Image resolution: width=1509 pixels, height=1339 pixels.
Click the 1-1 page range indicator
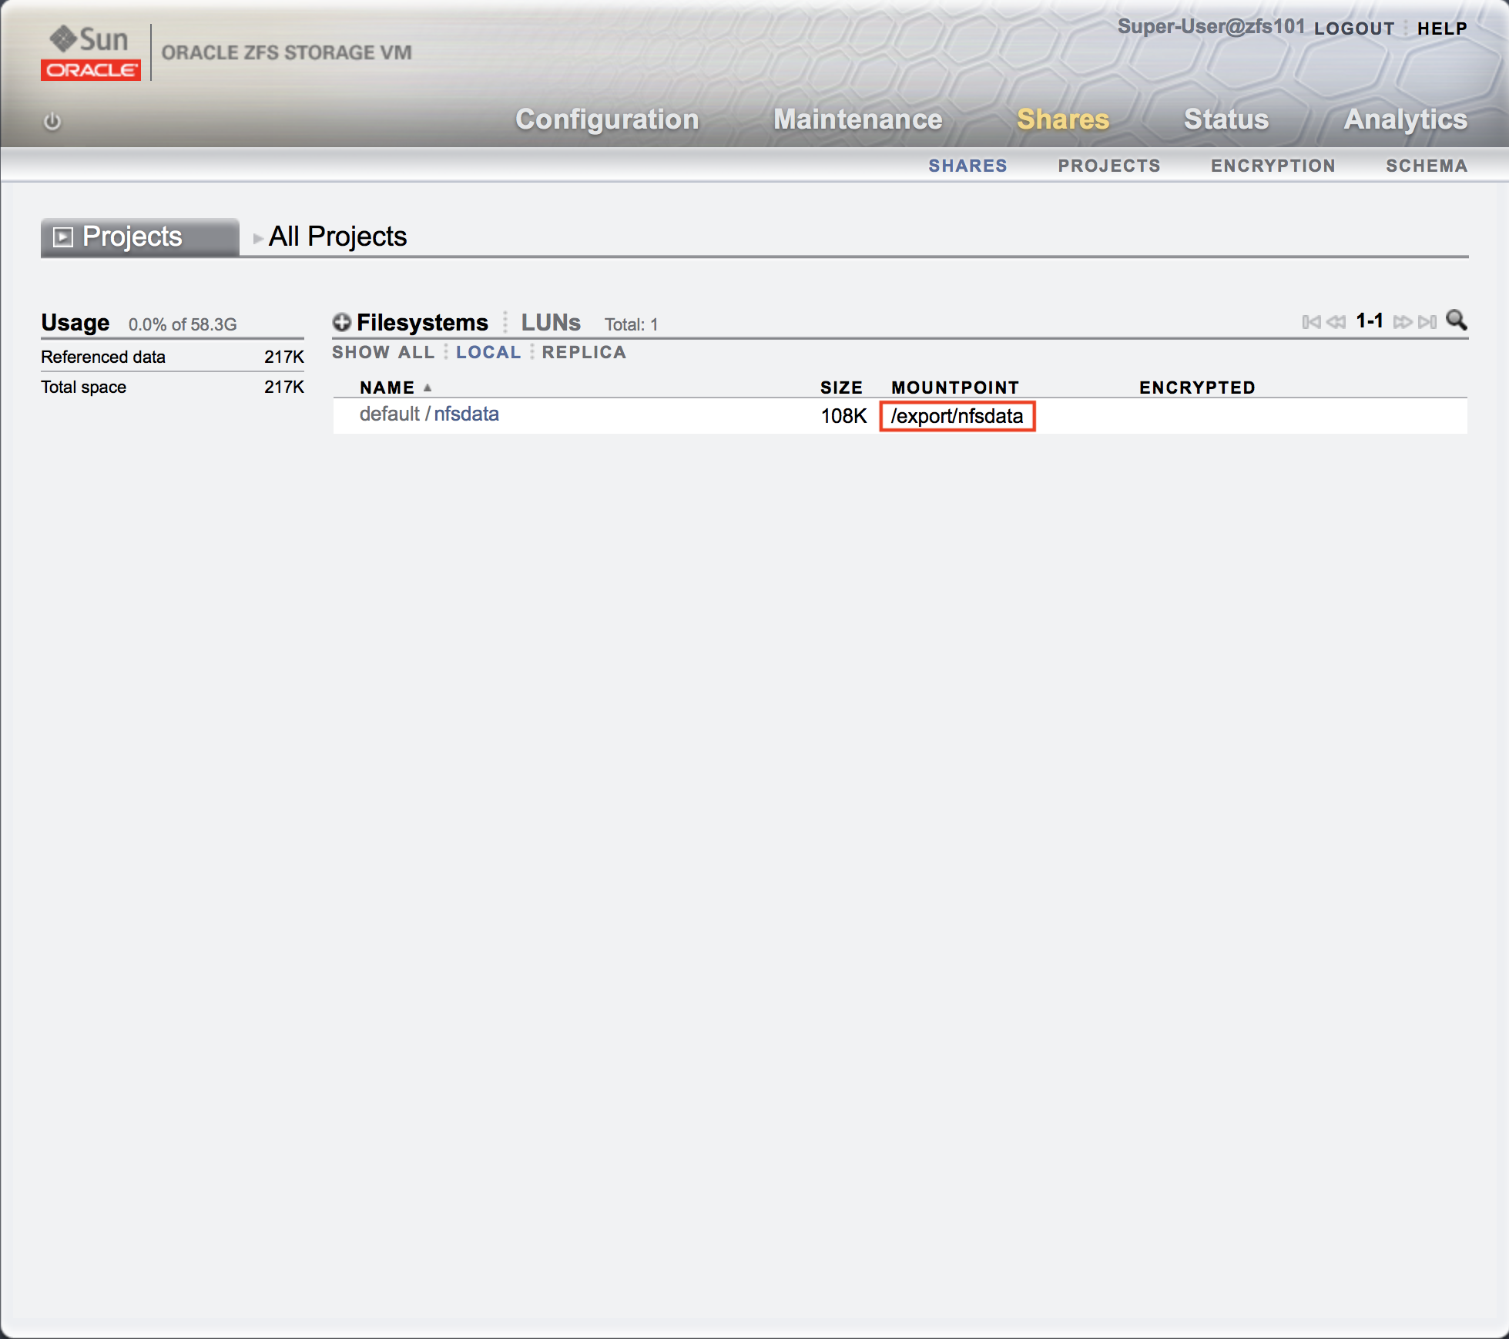(1370, 321)
